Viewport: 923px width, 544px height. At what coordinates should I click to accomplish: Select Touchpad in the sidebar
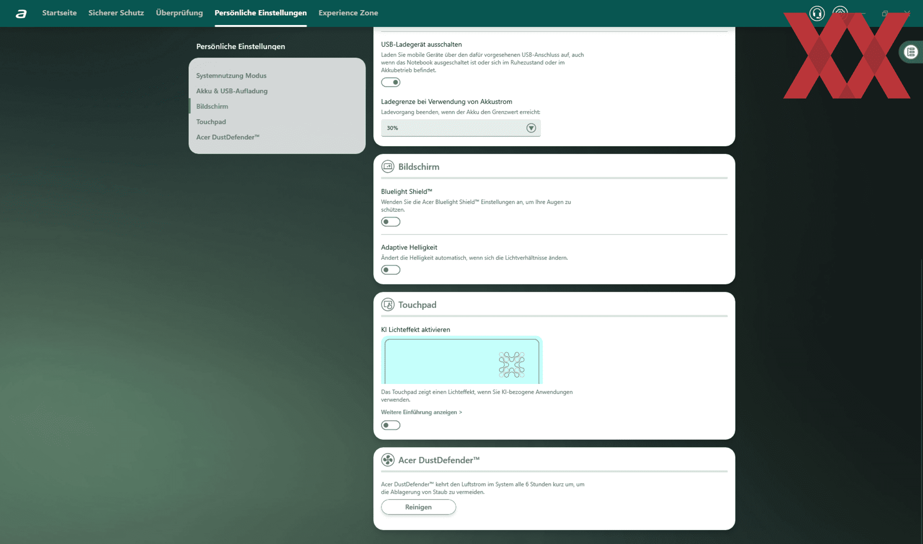tap(211, 122)
